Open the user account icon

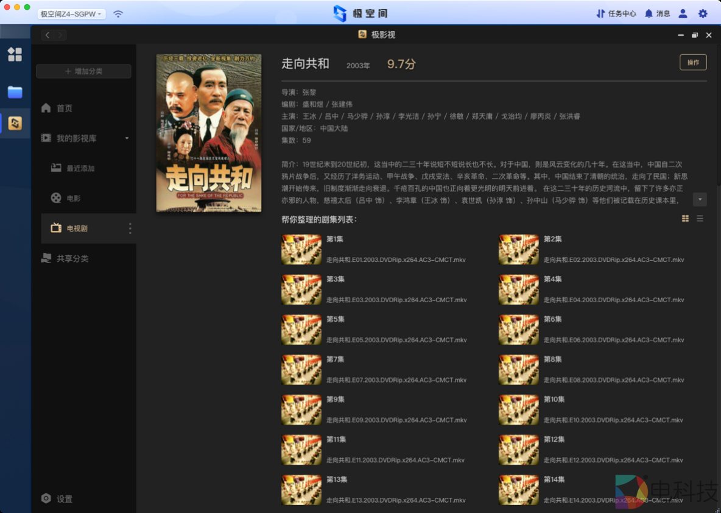[683, 13]
